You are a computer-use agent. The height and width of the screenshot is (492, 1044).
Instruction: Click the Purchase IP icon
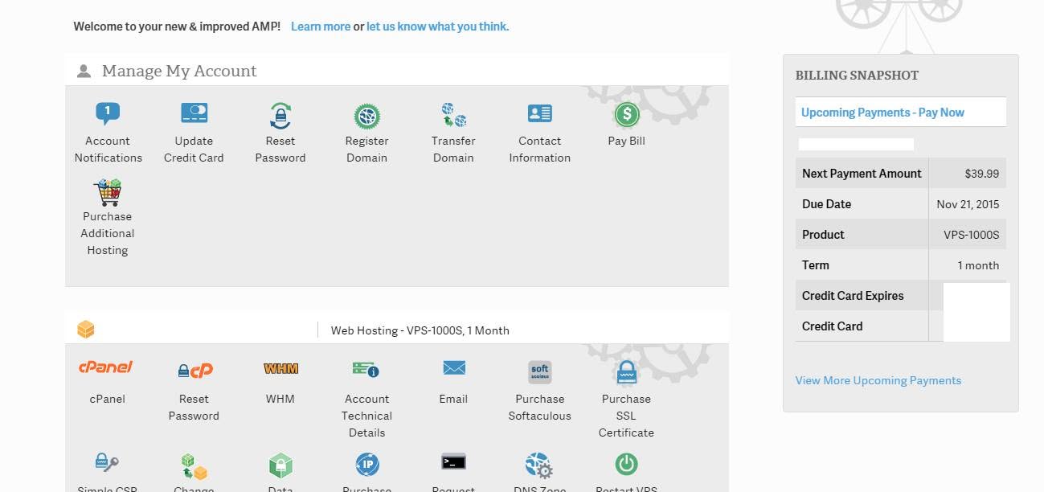367,464
